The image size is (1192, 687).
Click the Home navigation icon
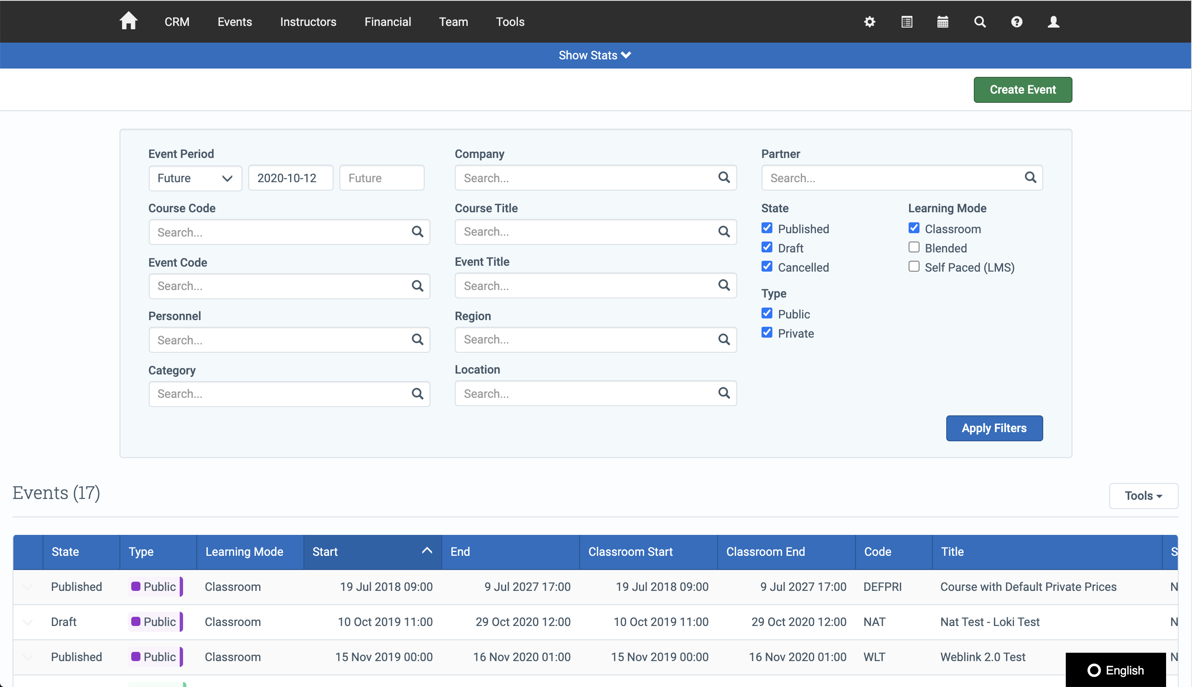[x=129, y=21]
